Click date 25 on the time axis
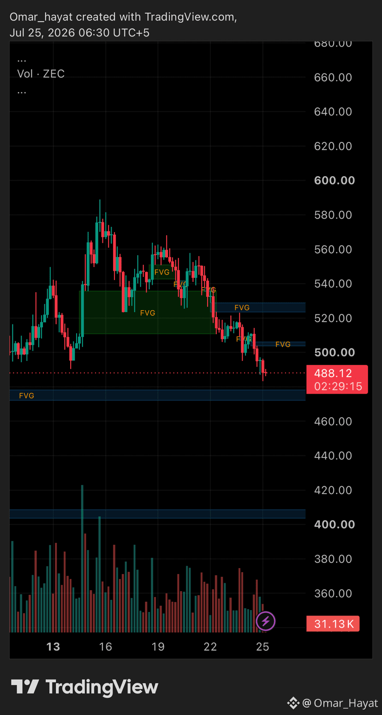Screen dimensions: 382x715 click(x=263, y=647)
